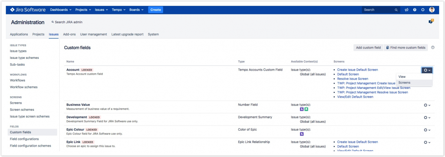Expand the Dashboards dropdown menu

click(60, 10)
